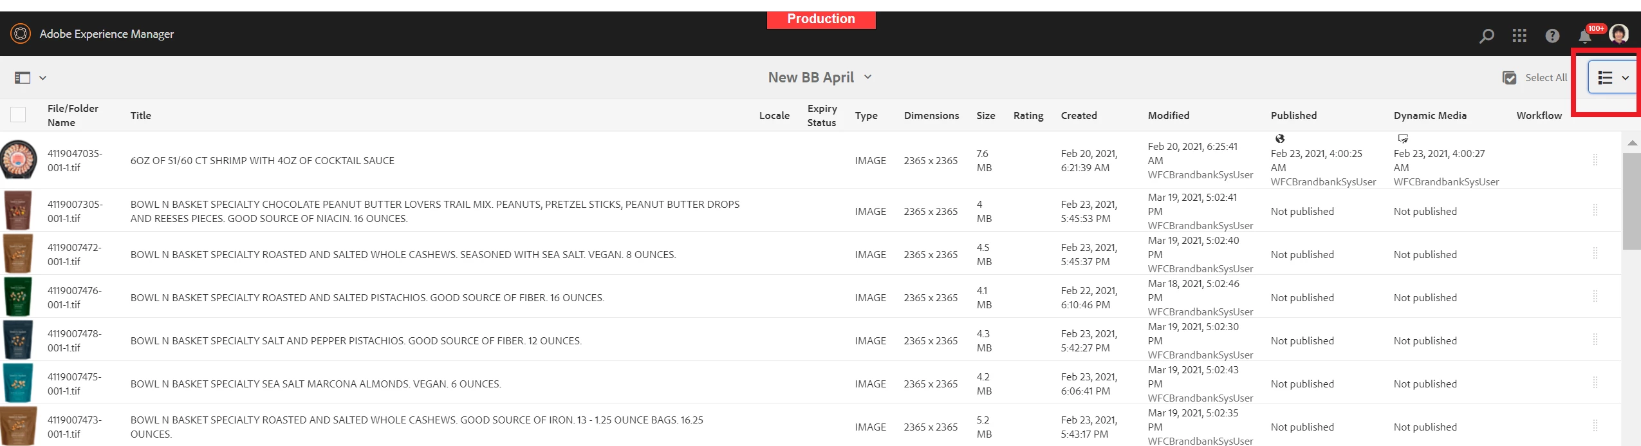This screenshot has width=1641, height=446.
Task: Sort by Size column header
Action: [985, 115]
